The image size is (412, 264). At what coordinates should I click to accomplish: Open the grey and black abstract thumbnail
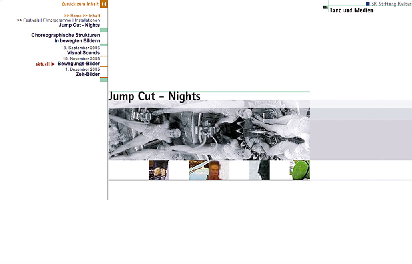259,170
